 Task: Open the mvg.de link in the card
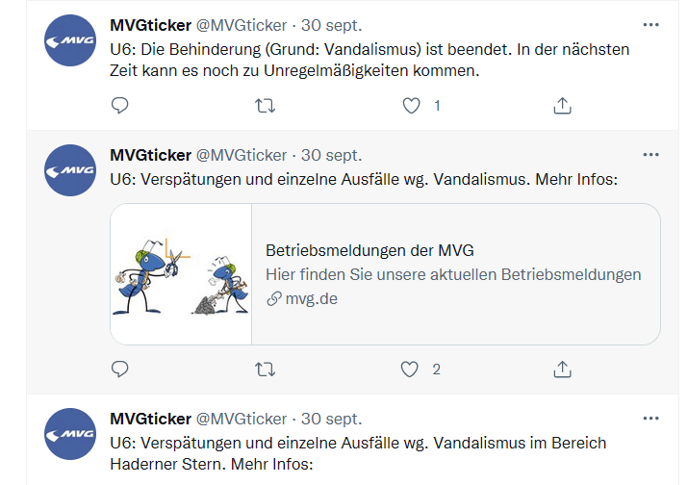(x=311, y=298)
